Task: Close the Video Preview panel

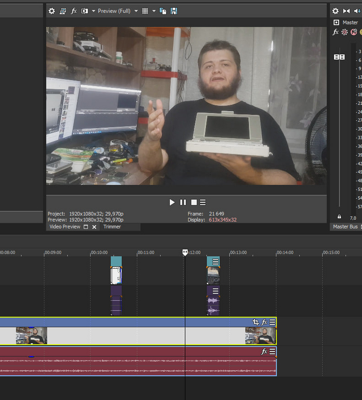Action: coord(94,227)
